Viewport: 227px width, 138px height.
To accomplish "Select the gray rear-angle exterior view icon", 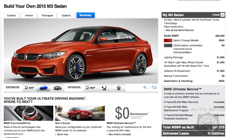I will click(x=57, y=87).
